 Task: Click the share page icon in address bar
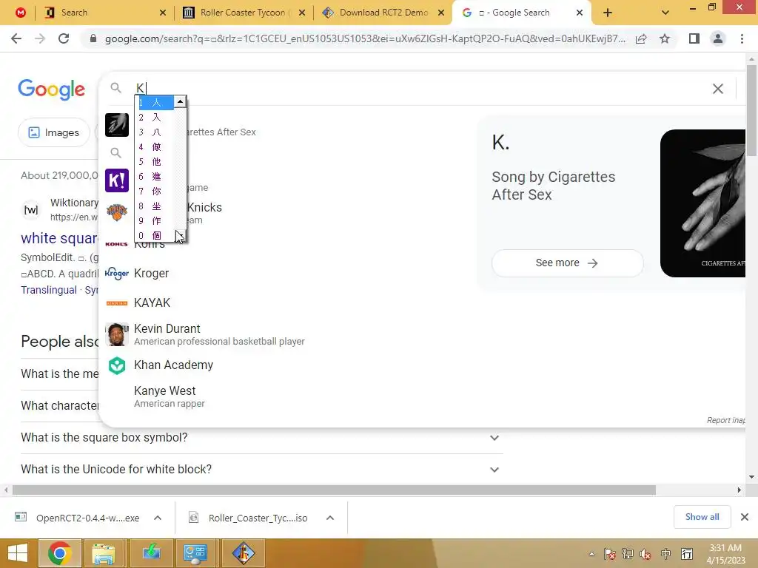[641, 38]
